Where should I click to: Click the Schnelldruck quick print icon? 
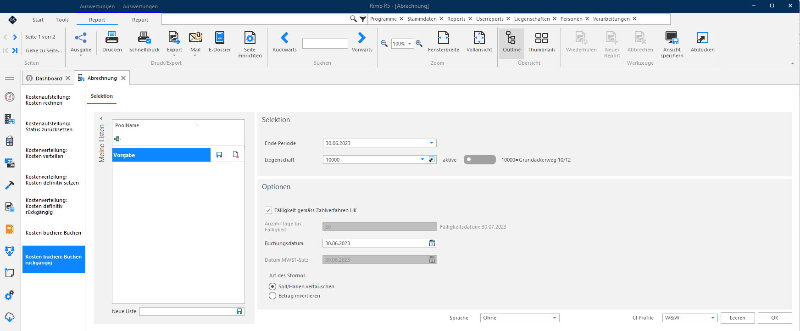coord(144,38)
